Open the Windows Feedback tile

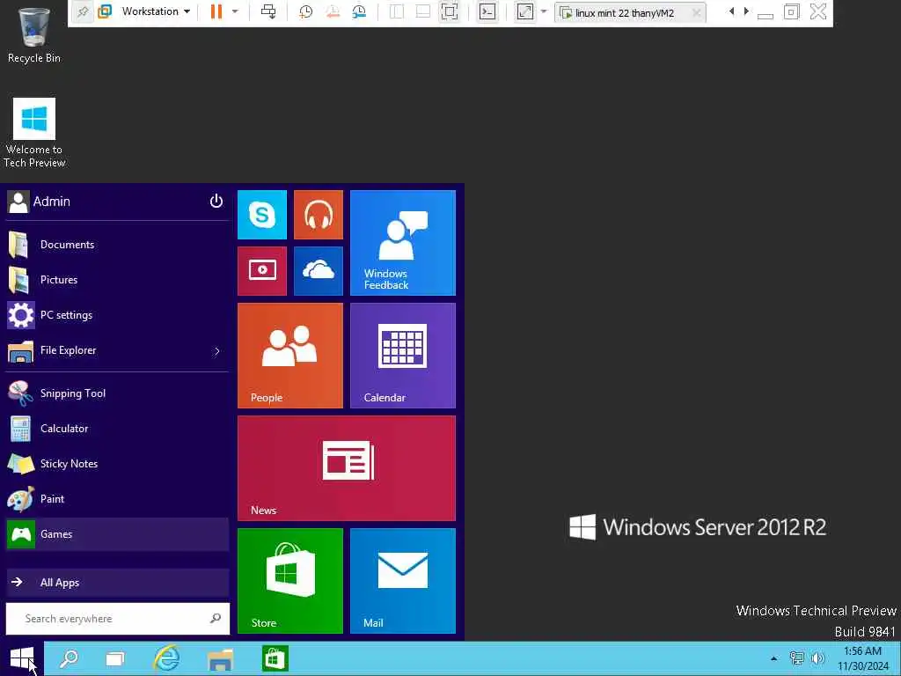click(x=403, y=243)
